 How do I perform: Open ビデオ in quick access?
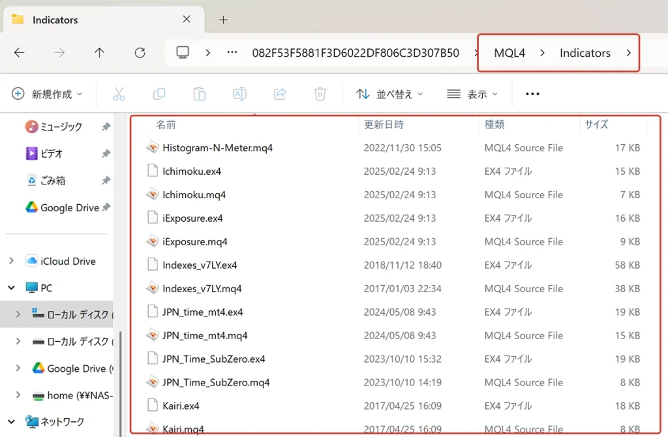pyautogui.click(x=44, y=153)
